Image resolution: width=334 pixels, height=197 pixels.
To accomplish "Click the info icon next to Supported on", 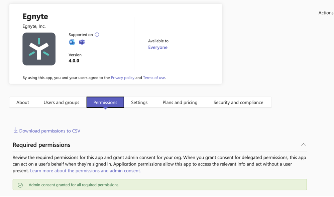I will (97, 34).
